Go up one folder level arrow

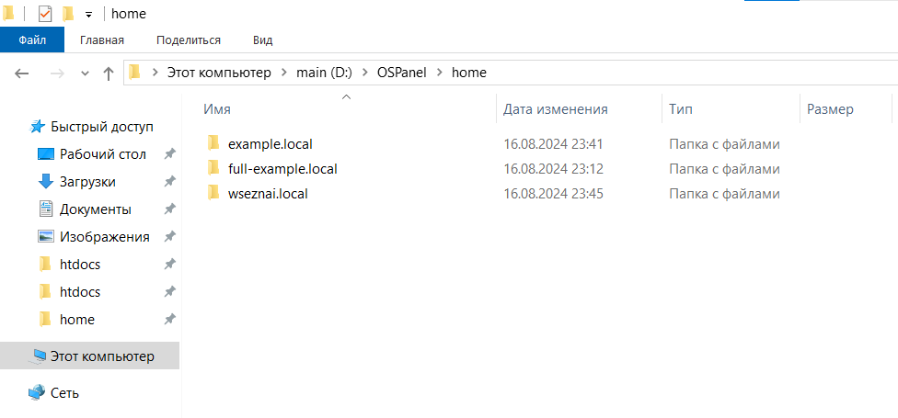(109, 73)
